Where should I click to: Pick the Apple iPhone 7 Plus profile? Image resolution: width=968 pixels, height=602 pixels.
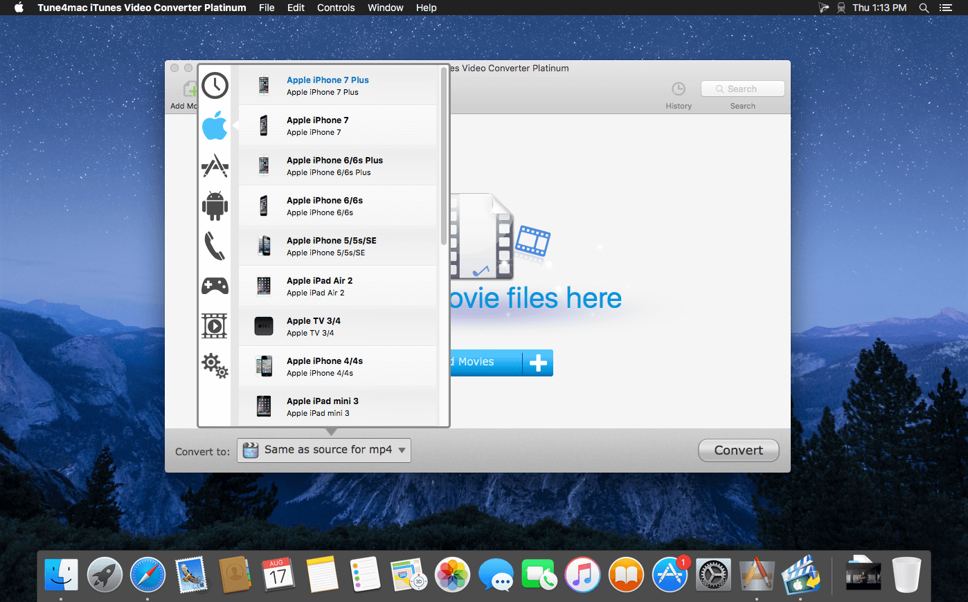click(x=338, y=85)
